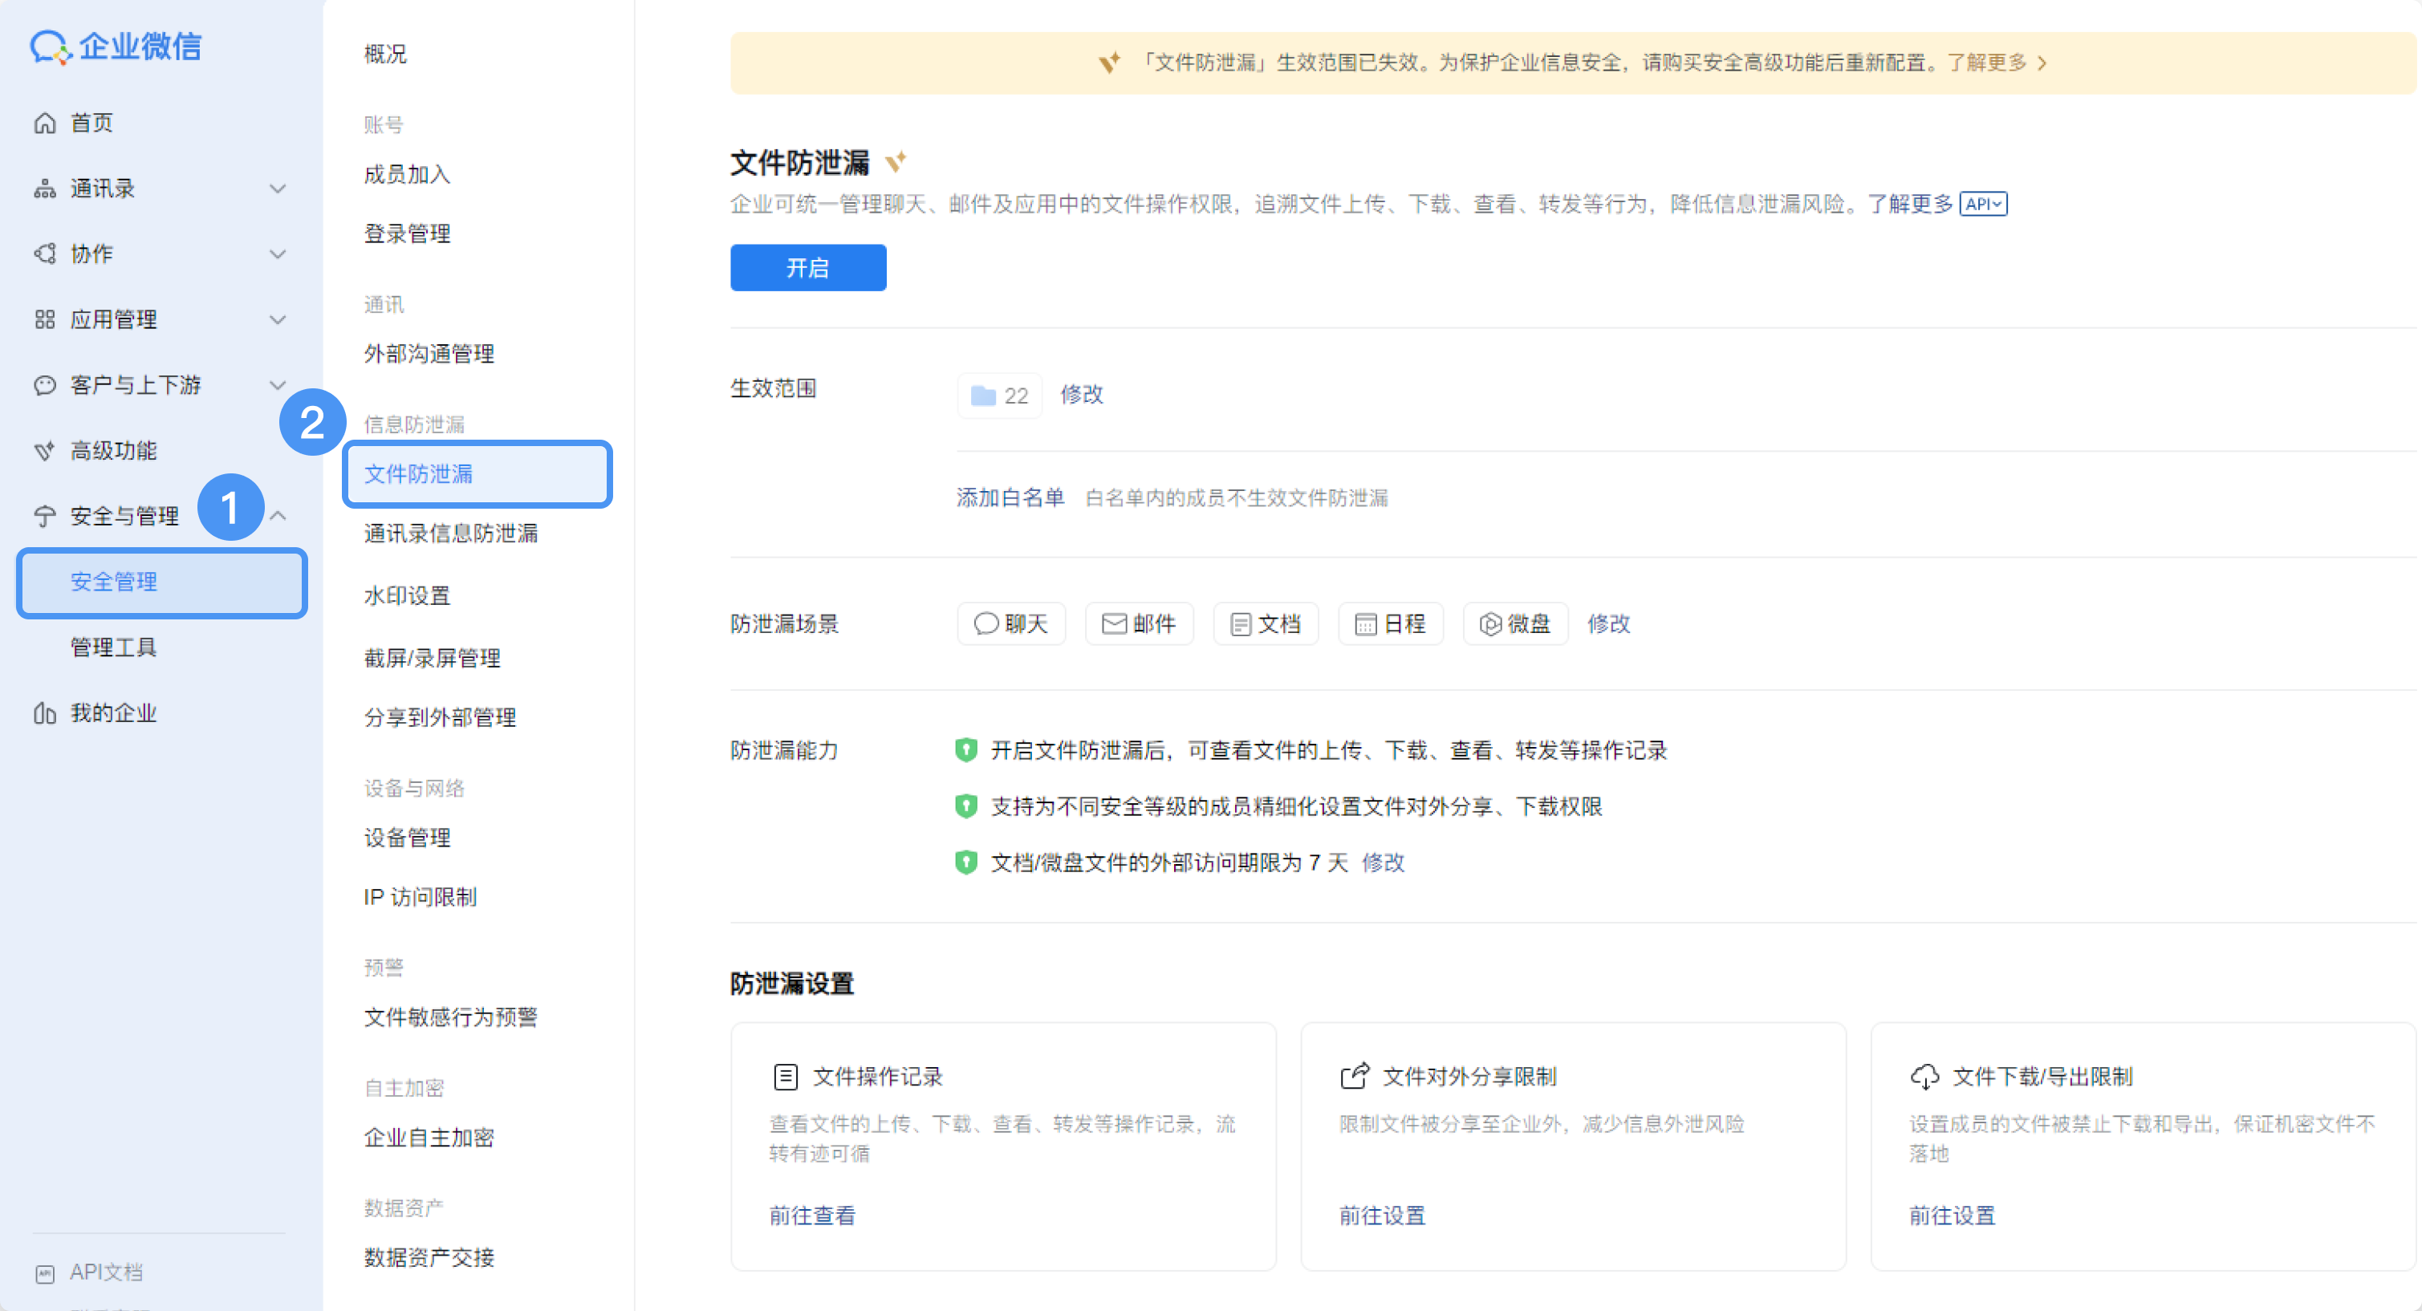This screenshot has height=1311, width=2422.
Task: Click the folder icon in the 生效范围 chip
Action: [x=982, y=396]
